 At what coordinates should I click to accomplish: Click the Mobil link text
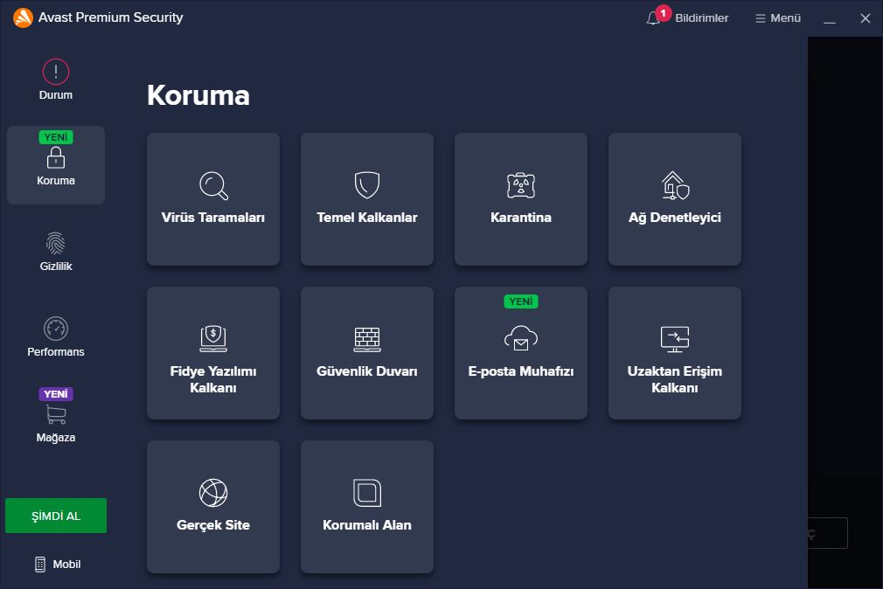(66, 565)
